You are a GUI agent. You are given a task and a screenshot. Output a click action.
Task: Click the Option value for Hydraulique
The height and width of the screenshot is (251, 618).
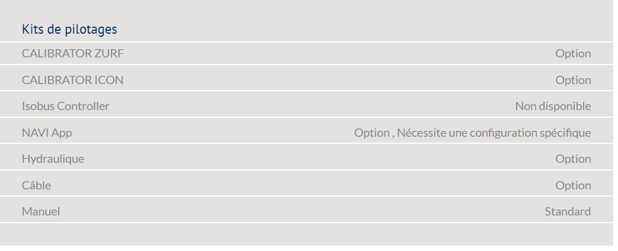tap(573, 159)
